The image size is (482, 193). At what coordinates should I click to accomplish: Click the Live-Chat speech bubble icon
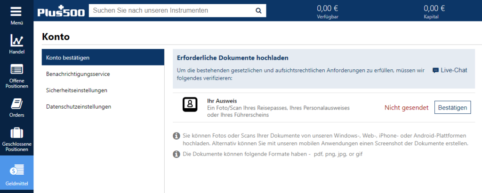coord(435,70)
